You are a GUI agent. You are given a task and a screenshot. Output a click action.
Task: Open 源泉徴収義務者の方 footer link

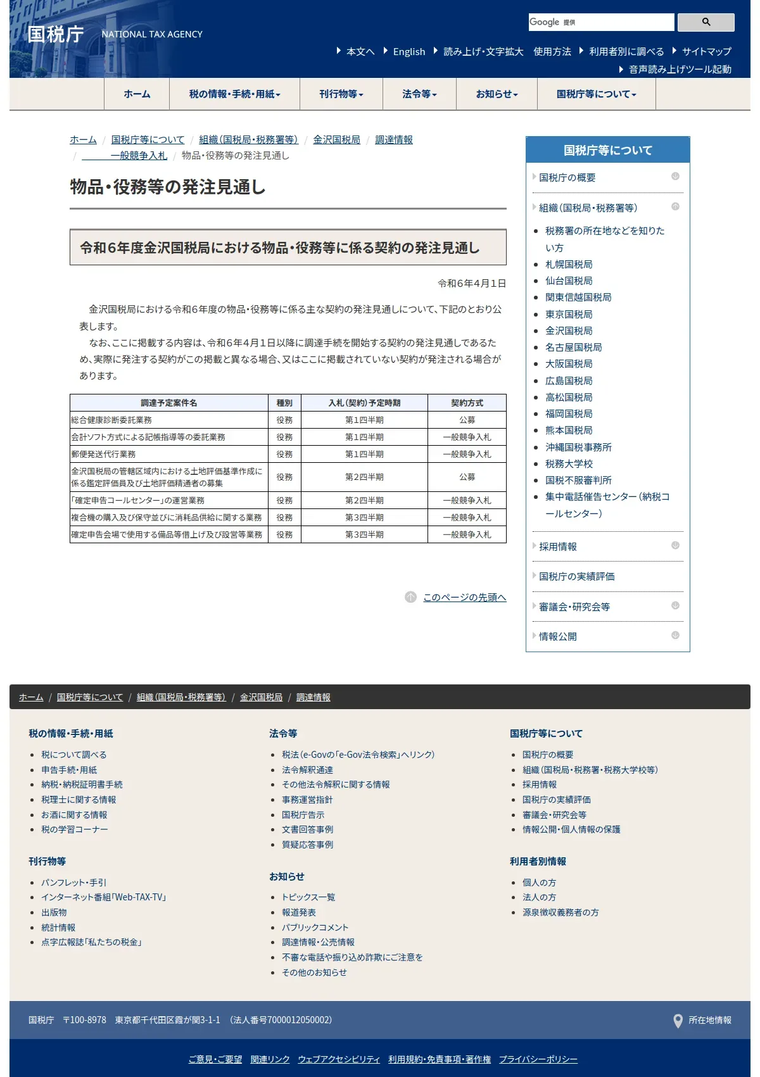[x=560, y=912]
